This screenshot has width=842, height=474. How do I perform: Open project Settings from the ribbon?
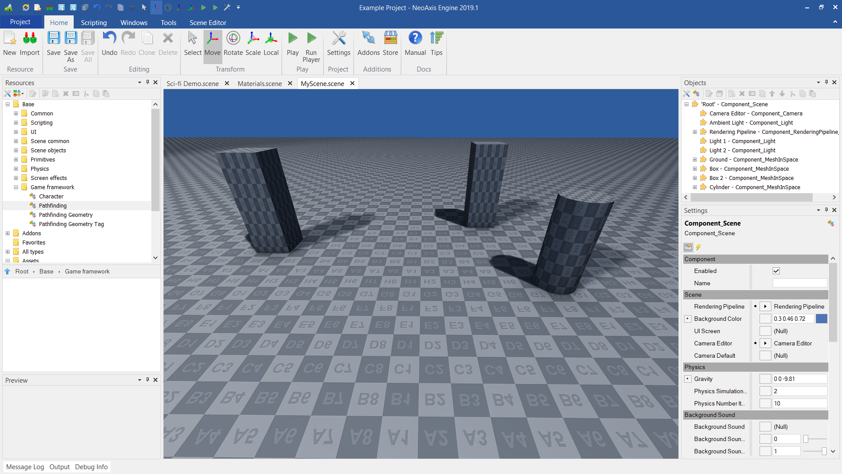(x=339, y=43)
